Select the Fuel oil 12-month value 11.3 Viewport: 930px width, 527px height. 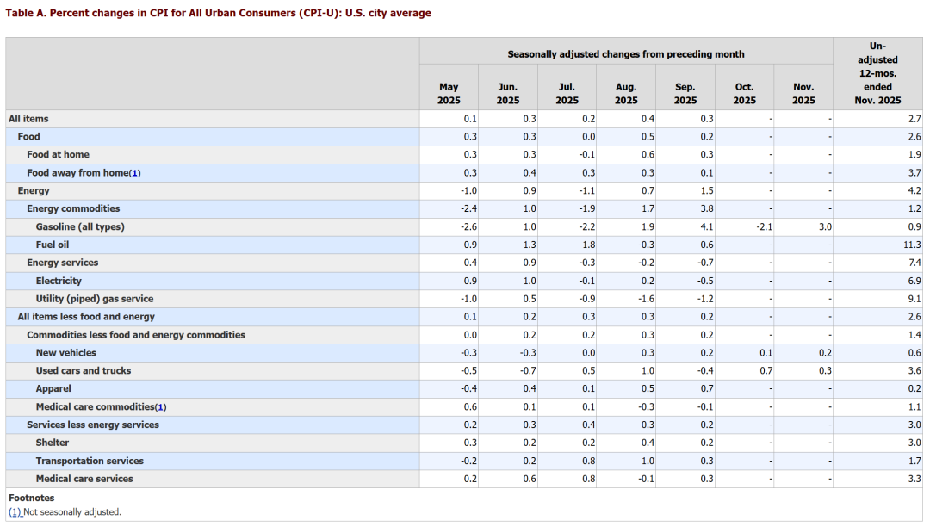[x=912, y=245]
